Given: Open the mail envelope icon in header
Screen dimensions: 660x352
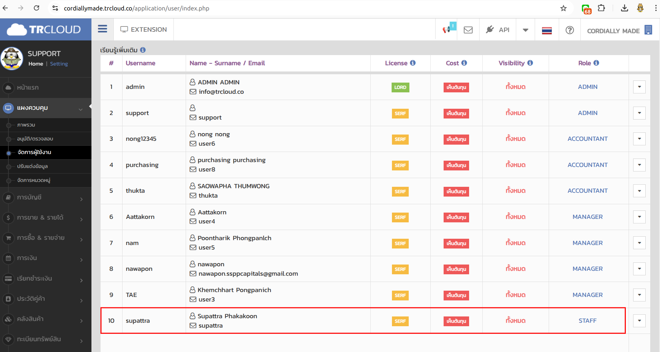Looking at the screenshot, I should [468, 30].
